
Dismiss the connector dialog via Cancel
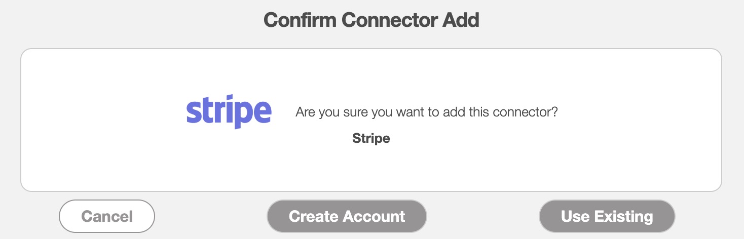(107, 216)
